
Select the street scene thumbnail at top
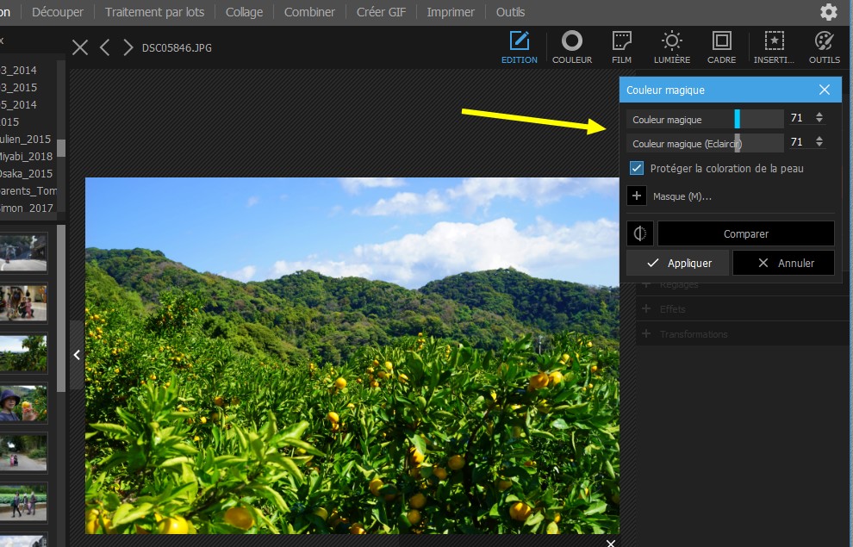[23, 252]
